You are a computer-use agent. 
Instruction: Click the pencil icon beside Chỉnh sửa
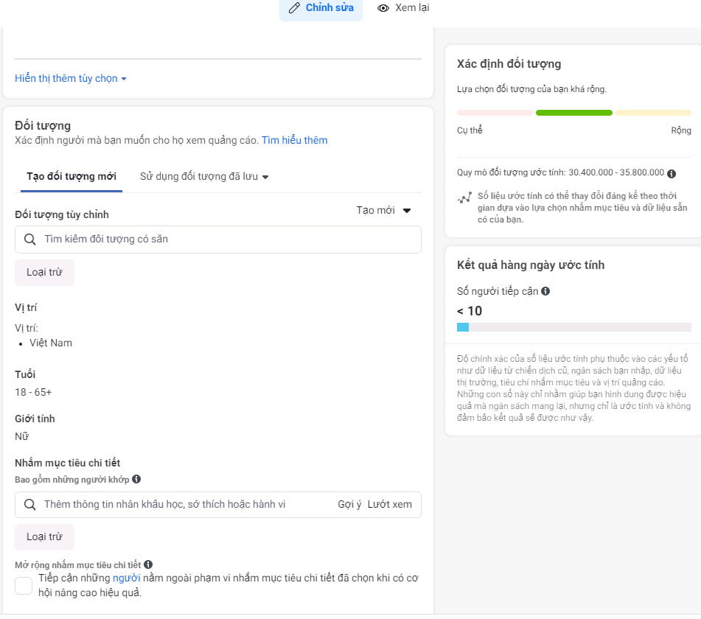pyautogui.click(x=294, y=8)
